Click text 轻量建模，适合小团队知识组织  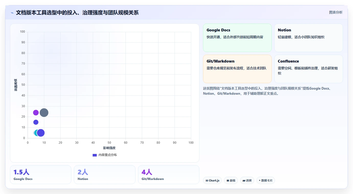coord(301,37)
